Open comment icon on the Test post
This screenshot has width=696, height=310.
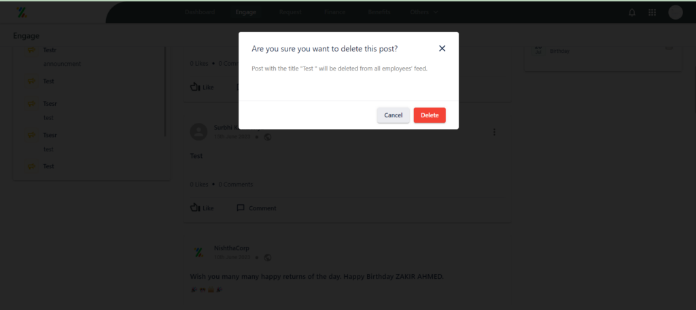point(241,208)
